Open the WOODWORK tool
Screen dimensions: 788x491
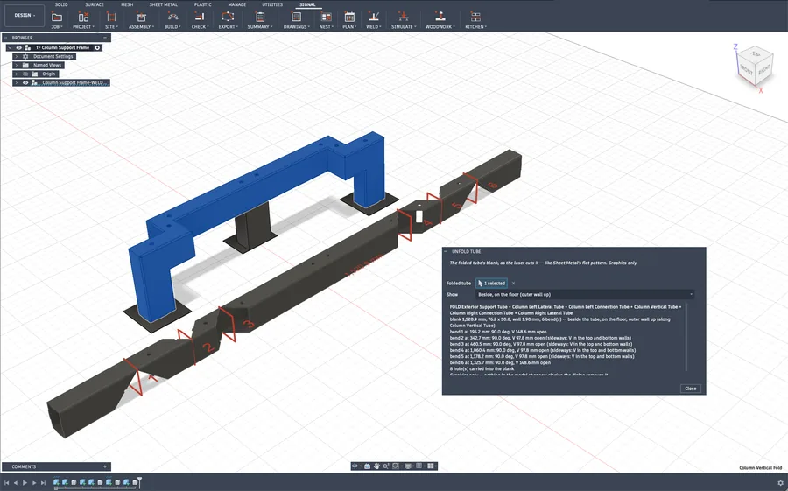click(440, 20)
